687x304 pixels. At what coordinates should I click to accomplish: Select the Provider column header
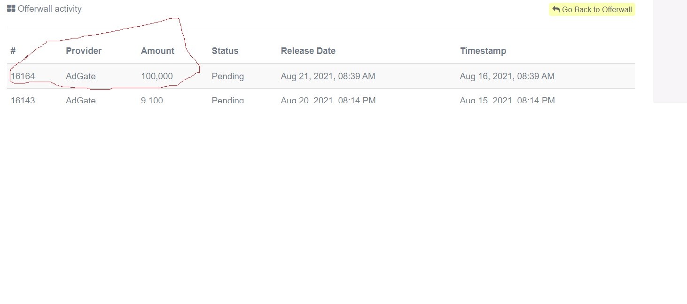click(x=84, y=51)
